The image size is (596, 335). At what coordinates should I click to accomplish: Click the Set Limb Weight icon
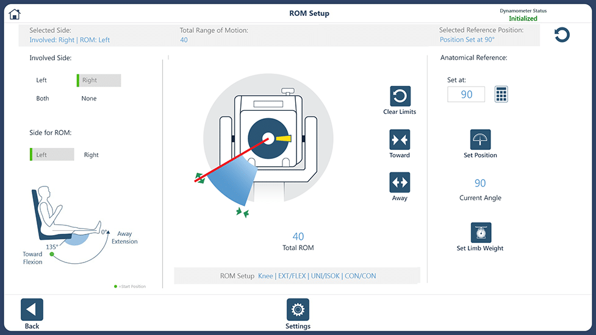[481, 233]
